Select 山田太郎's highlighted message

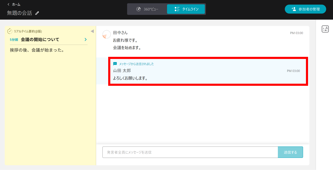208,71
